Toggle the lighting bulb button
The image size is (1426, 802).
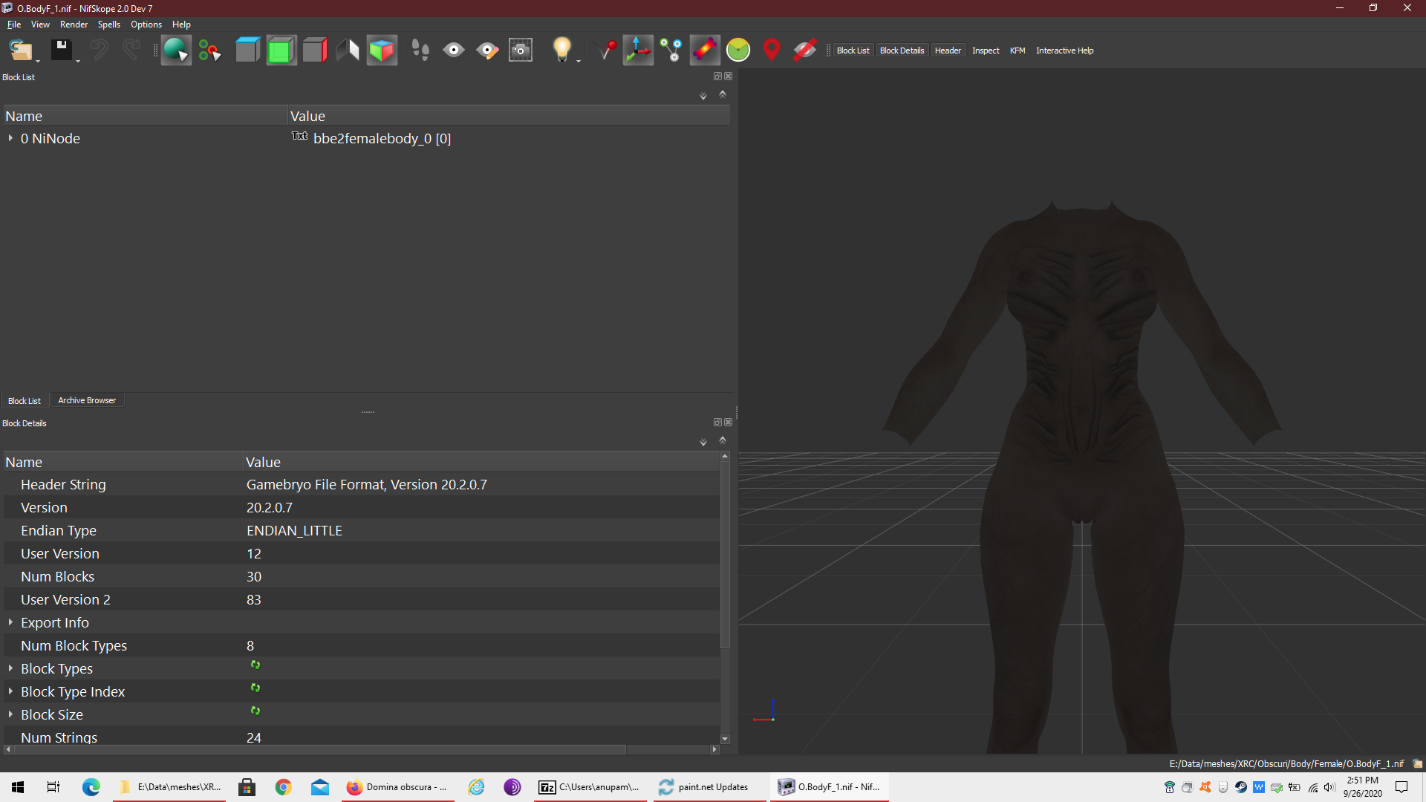pos(561,50)
